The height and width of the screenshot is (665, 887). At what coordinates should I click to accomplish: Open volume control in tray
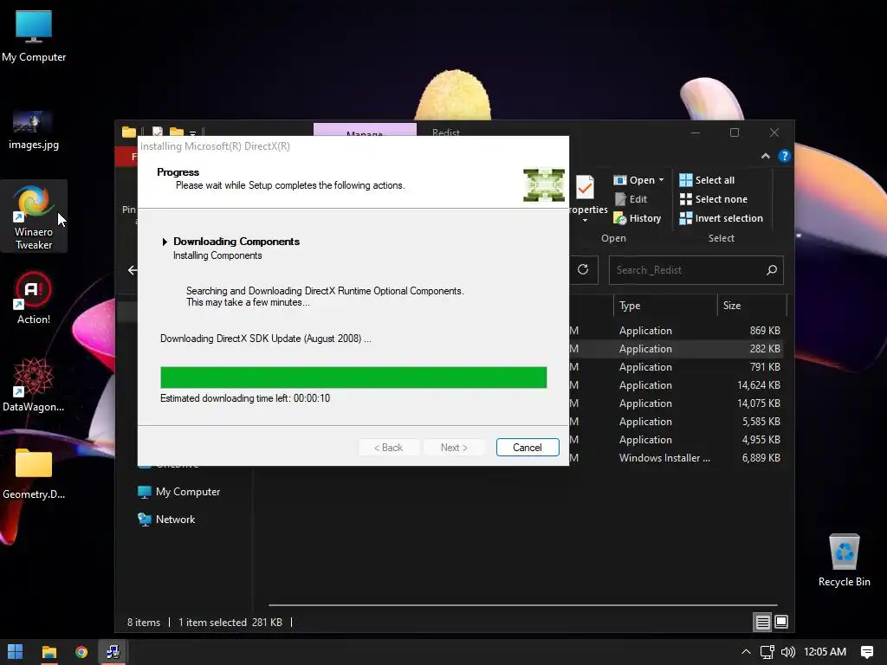coord(787,652)
